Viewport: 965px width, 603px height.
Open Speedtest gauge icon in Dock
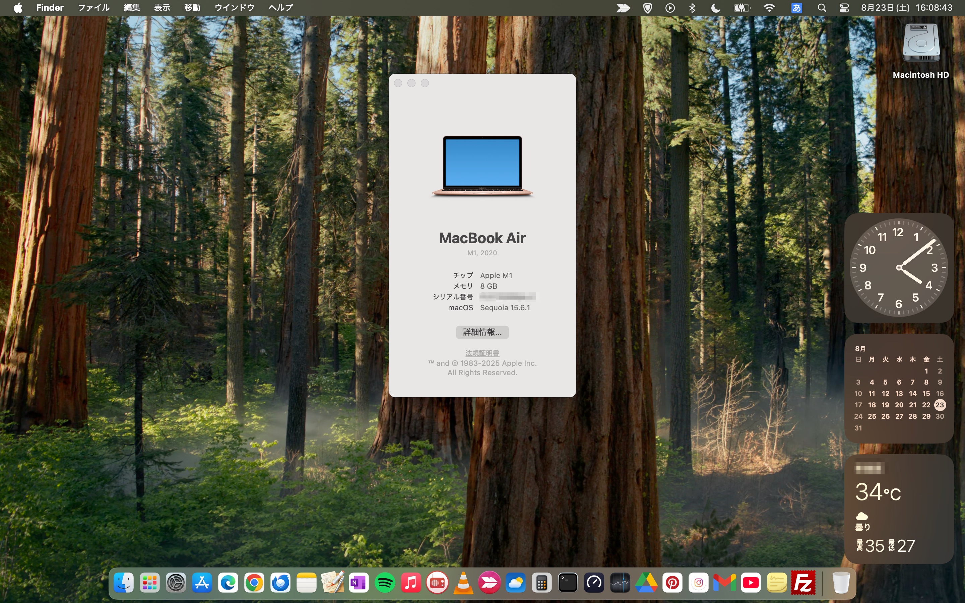[594, 583]
